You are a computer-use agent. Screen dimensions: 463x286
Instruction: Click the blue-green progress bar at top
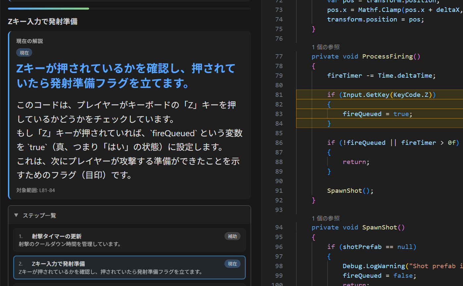[x=48, y=9]
